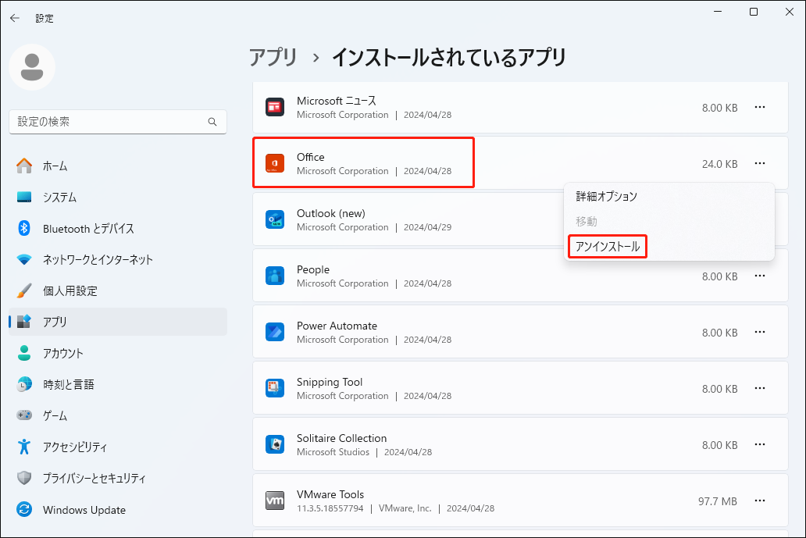
Task: Click the Accounts person icon
Action: 24,353
